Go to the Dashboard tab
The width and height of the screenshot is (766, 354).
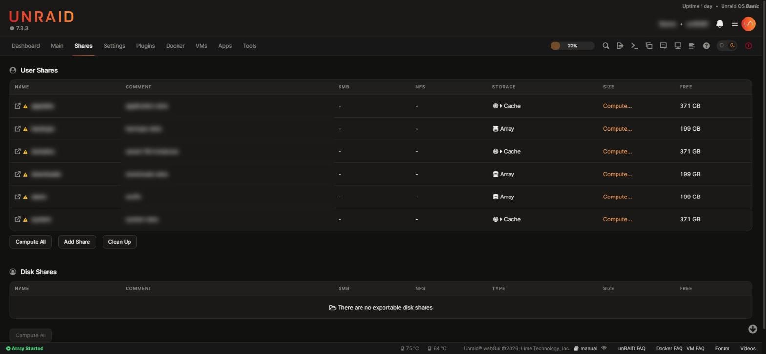pos(25,46)
